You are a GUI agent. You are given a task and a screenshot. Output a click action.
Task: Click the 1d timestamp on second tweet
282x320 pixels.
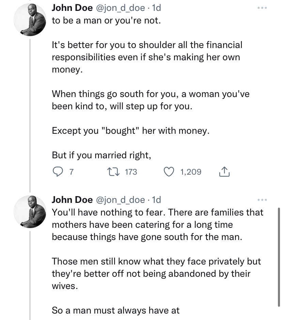tap(156, 200)
